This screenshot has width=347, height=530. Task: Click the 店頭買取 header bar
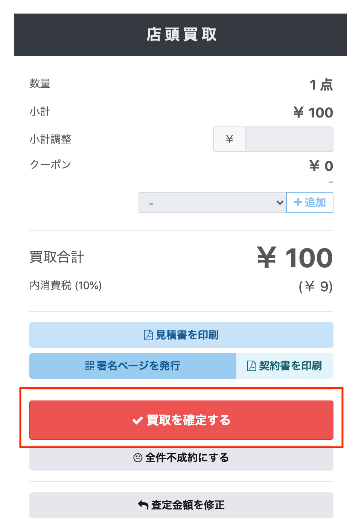[x=181, y=35]
